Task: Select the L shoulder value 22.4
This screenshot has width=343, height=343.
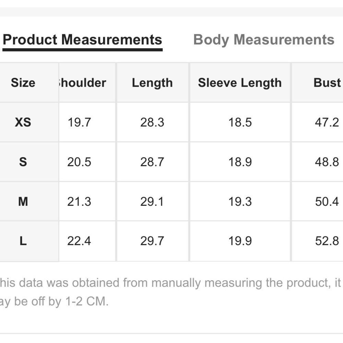Action: click(x=79, y=241)
